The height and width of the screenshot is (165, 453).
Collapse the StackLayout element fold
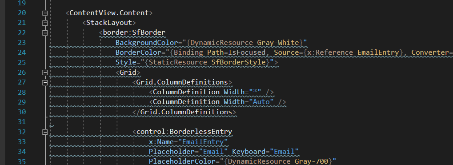pyautogui.click(x=45, y=23)
